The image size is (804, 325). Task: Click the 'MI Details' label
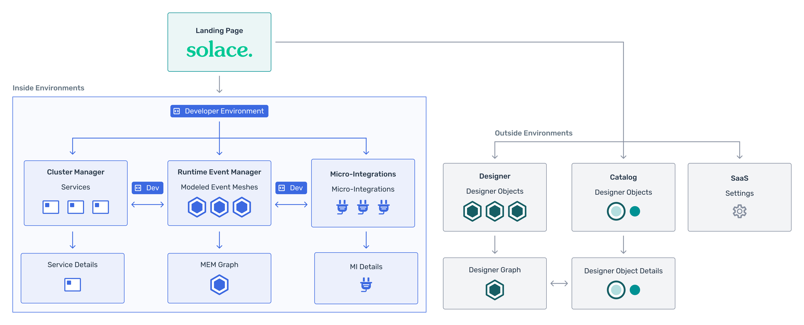tap(366, 267)
